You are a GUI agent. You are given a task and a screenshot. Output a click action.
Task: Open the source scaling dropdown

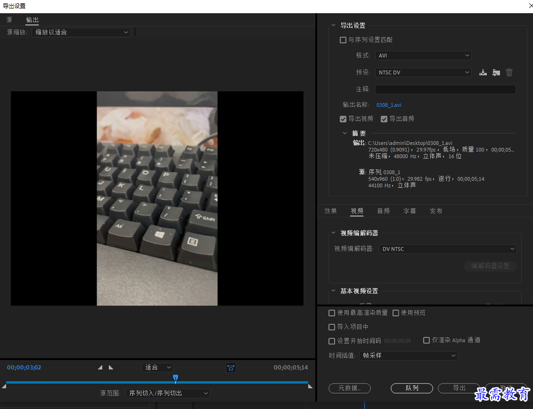(81, 32)
